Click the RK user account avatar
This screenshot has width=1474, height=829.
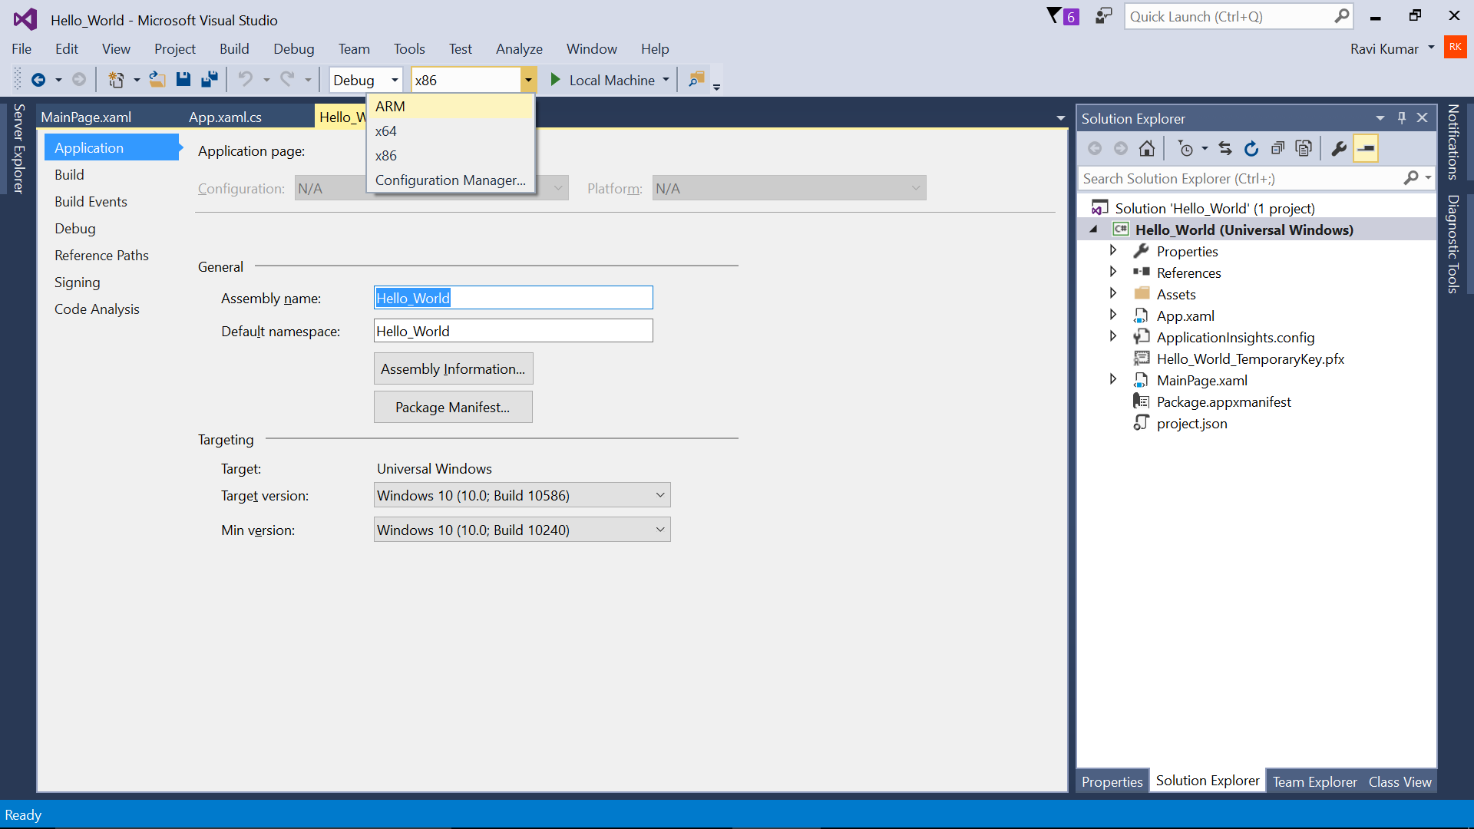click(1455, 48)
